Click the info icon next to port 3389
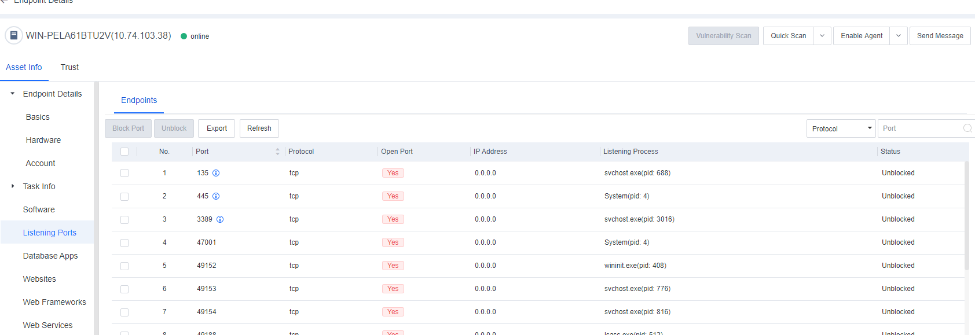975x335 pixels. tap(220, 219)
